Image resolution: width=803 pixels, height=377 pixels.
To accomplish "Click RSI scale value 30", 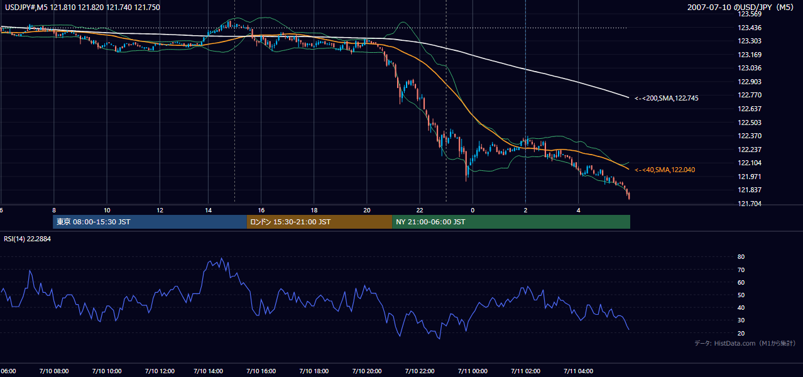I will click(741, 320).
